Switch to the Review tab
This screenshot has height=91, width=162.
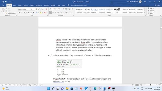(x=53, y=5)
